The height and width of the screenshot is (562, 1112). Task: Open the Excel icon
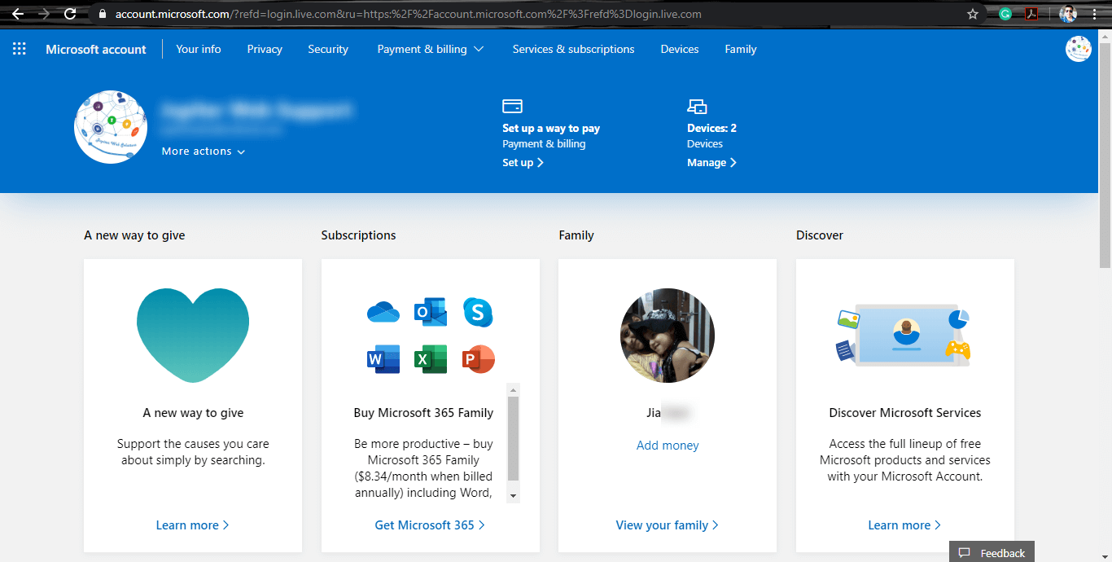tap(430, 358)
